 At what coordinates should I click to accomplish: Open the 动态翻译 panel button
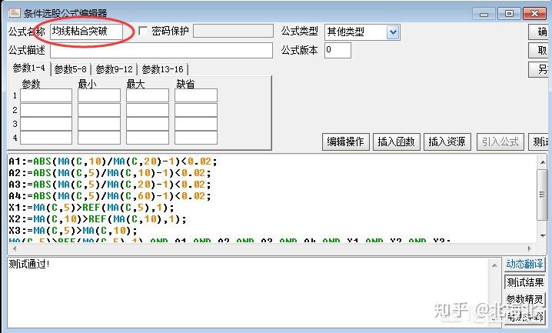(524, 264)
